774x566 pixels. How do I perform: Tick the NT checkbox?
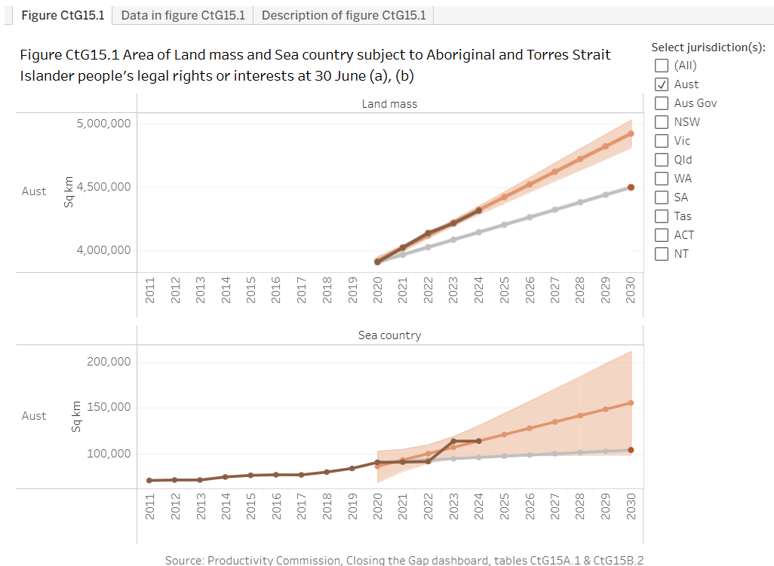click(x=662, y=254)
